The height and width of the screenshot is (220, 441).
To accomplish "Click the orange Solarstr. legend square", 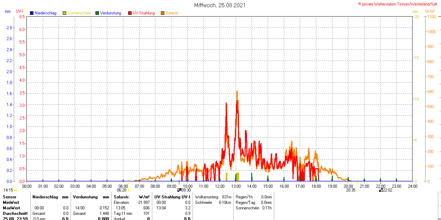I will click(163, 13).
